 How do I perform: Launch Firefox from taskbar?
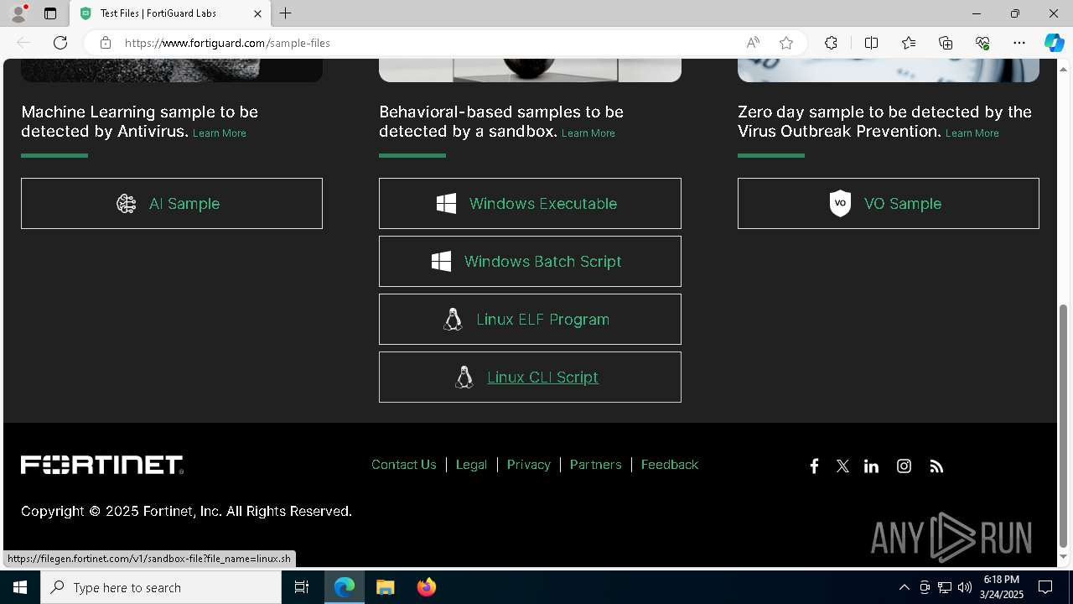pyautogui.click(x=427, y=587)
